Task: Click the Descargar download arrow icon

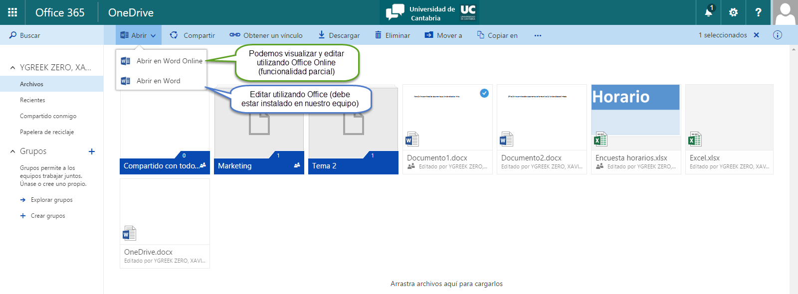Action: (322, 35)
